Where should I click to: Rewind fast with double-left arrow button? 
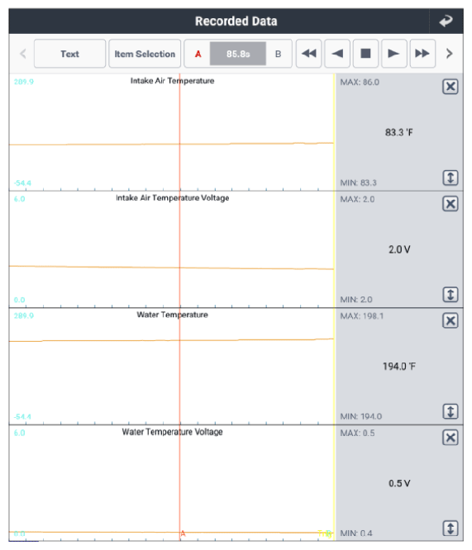pyautogui.click(x=308, y=54)
